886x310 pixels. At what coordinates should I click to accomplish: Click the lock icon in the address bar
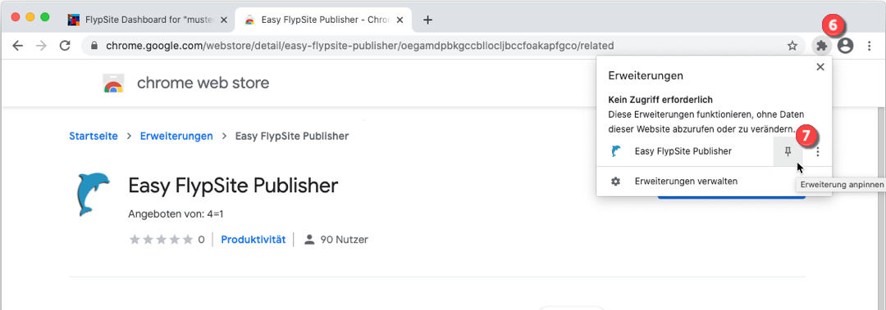pos(94,46)
